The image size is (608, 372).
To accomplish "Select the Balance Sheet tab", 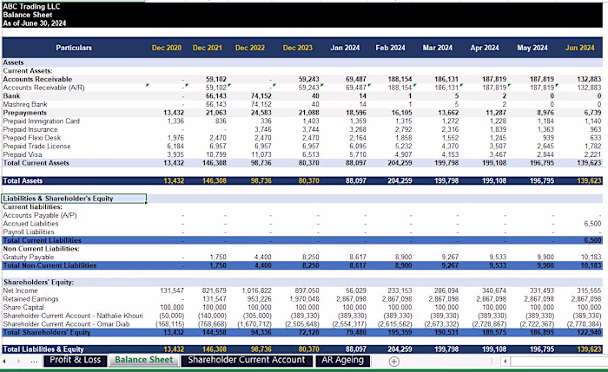I will (x=144, y=361).
